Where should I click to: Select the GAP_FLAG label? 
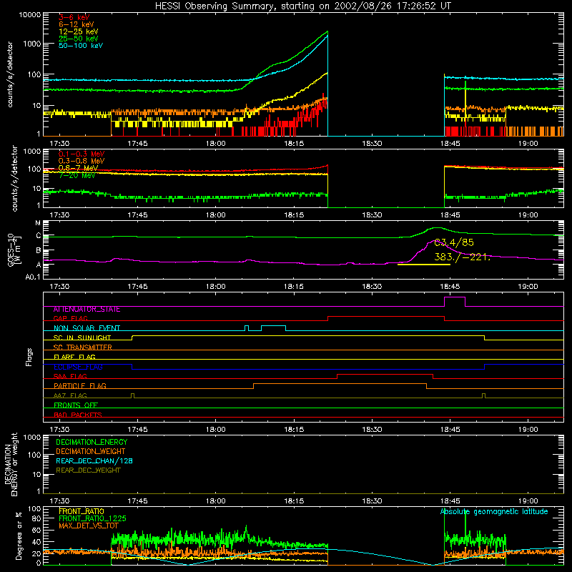pyautogui.click(x=70, y=318)
